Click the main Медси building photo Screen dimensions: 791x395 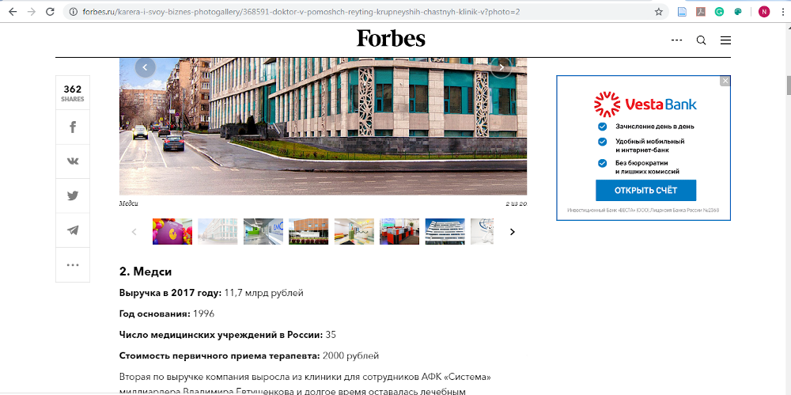323,127
